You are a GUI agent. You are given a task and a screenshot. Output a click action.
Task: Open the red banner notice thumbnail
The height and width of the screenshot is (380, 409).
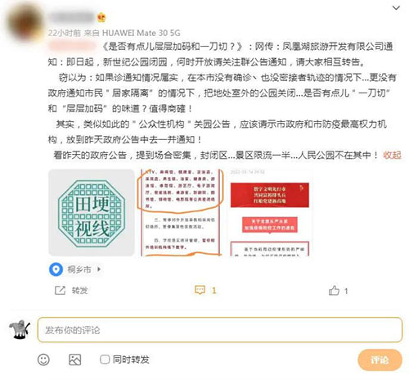pyautogui.click(x=270, y=213)
